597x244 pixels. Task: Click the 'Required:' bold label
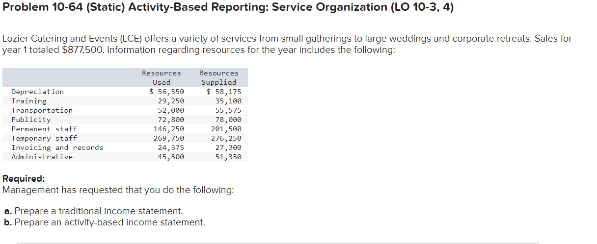24,179
